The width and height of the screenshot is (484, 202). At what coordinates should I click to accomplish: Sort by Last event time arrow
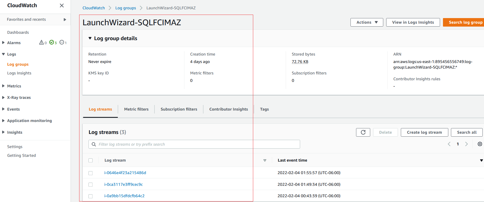coord(481,160)
